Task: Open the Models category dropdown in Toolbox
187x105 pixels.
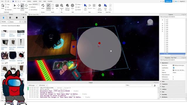Action: [x=5, y=22]
